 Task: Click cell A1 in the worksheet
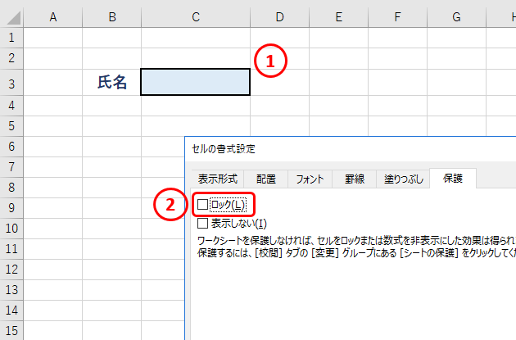(x=53, y=38)
